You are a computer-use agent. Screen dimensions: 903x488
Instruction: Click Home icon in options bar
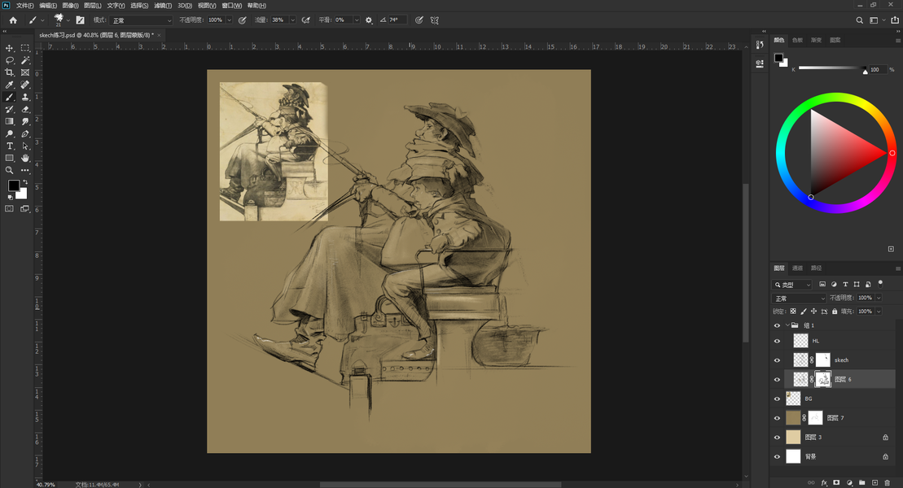pos(13,20)
